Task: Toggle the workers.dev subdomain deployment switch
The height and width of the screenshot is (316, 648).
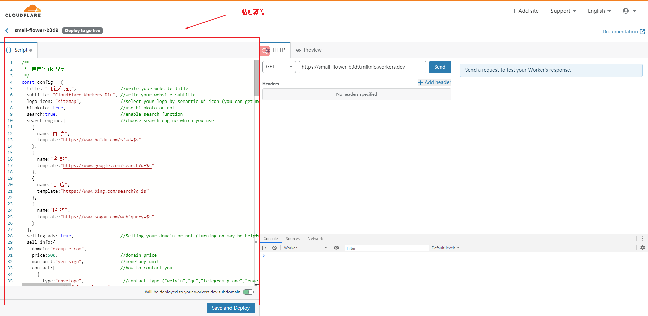Action: click(248, 292)
